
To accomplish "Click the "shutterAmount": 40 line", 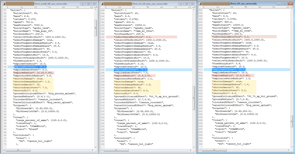I will (x=128, y=88).
